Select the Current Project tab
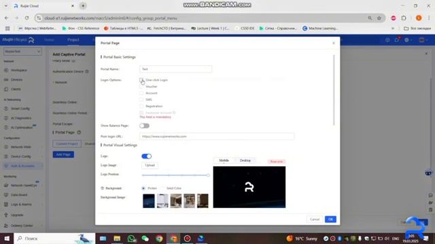 [67, 144]
